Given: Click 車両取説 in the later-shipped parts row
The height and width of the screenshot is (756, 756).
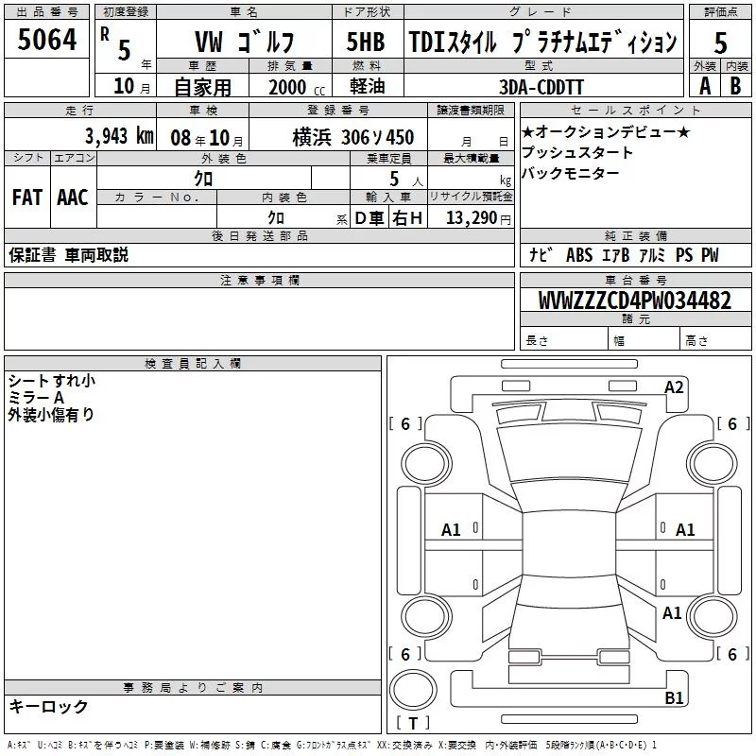Looking at the screenshot, I should pos(96,254).
